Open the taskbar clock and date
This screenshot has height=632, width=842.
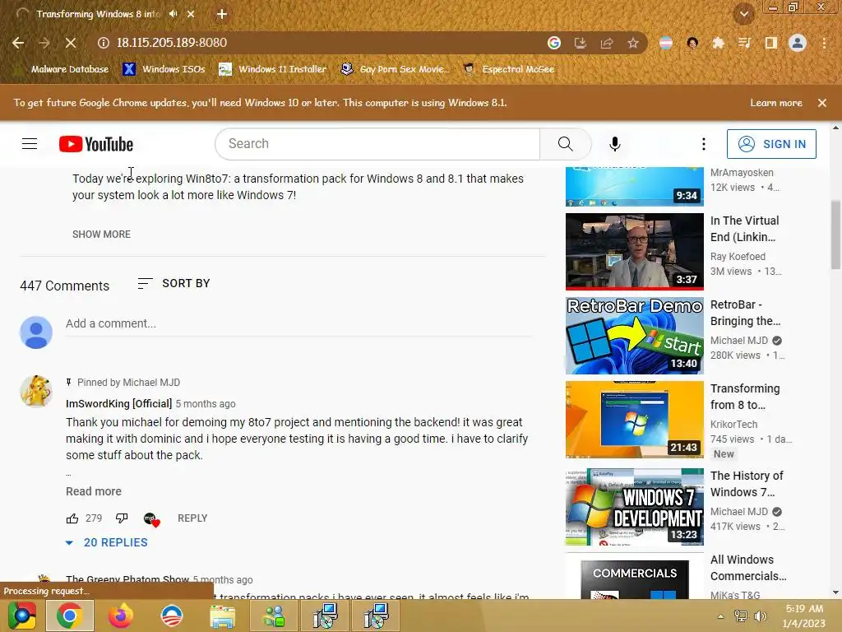pyautogui.click(x=804, y=616)
